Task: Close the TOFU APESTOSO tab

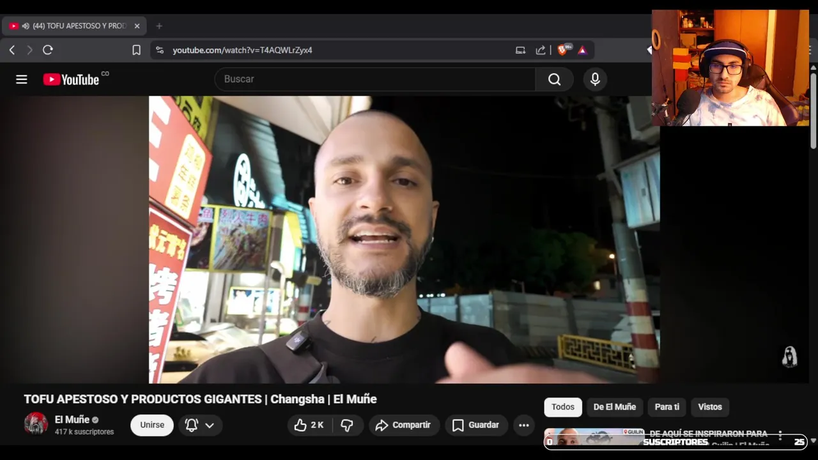Action: click(137, 26)
